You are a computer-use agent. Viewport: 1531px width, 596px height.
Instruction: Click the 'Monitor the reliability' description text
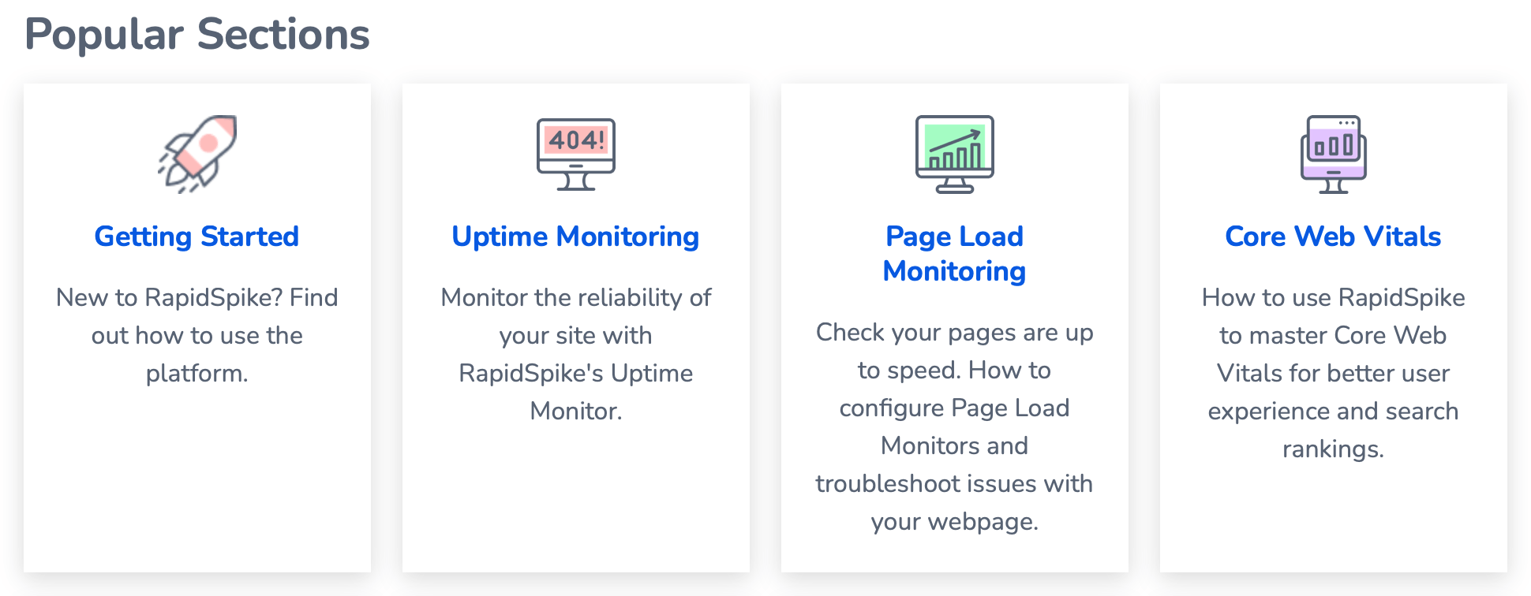click(x=576, y=354)
